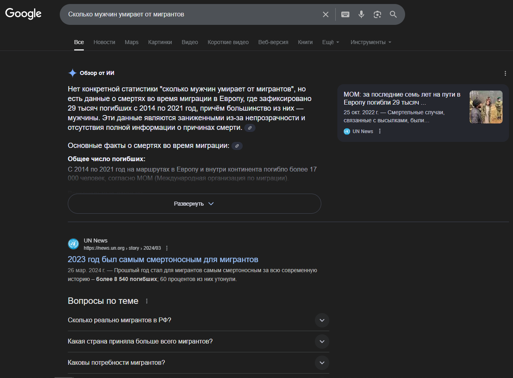
Task: Open the 'Инструменты' dropdown
Action: [x=371, y=42]
